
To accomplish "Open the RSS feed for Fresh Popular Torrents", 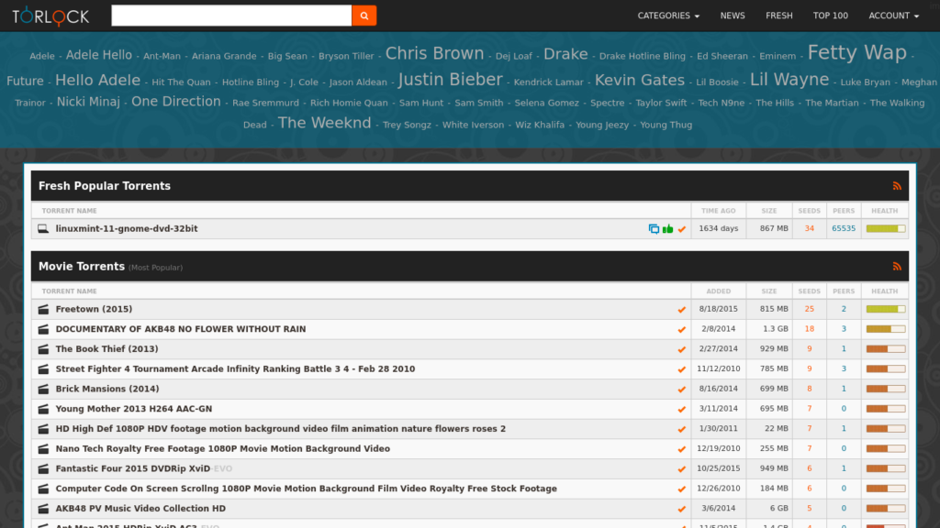I will click(x=897, y=186).
